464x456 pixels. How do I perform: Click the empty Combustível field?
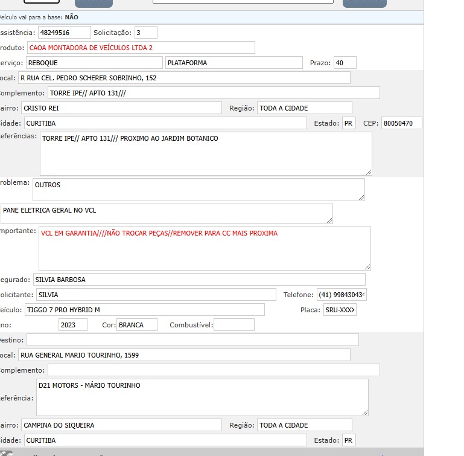tap(234, 325)
